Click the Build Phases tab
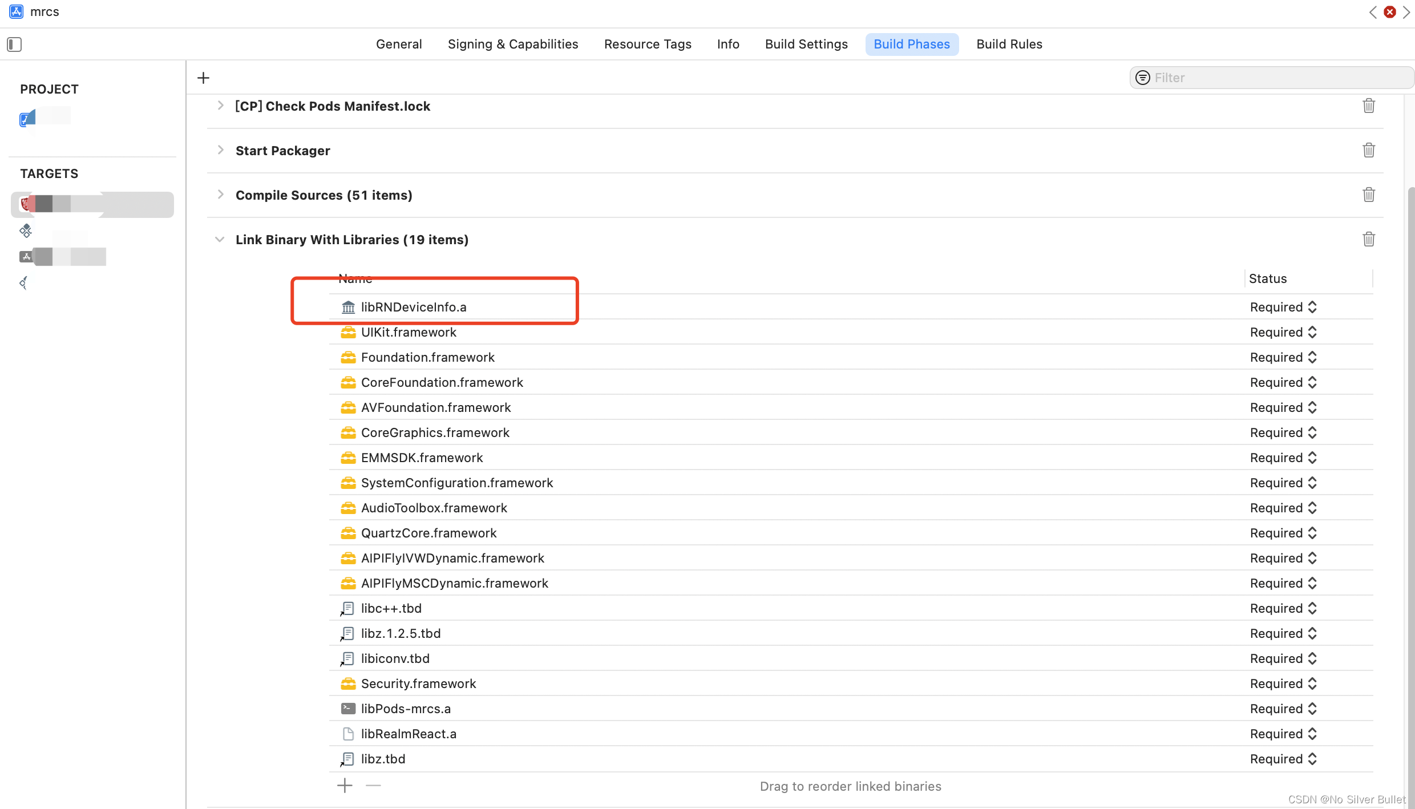The width and height of the screenshot is (1415, 809). click(x=912, y=44)
